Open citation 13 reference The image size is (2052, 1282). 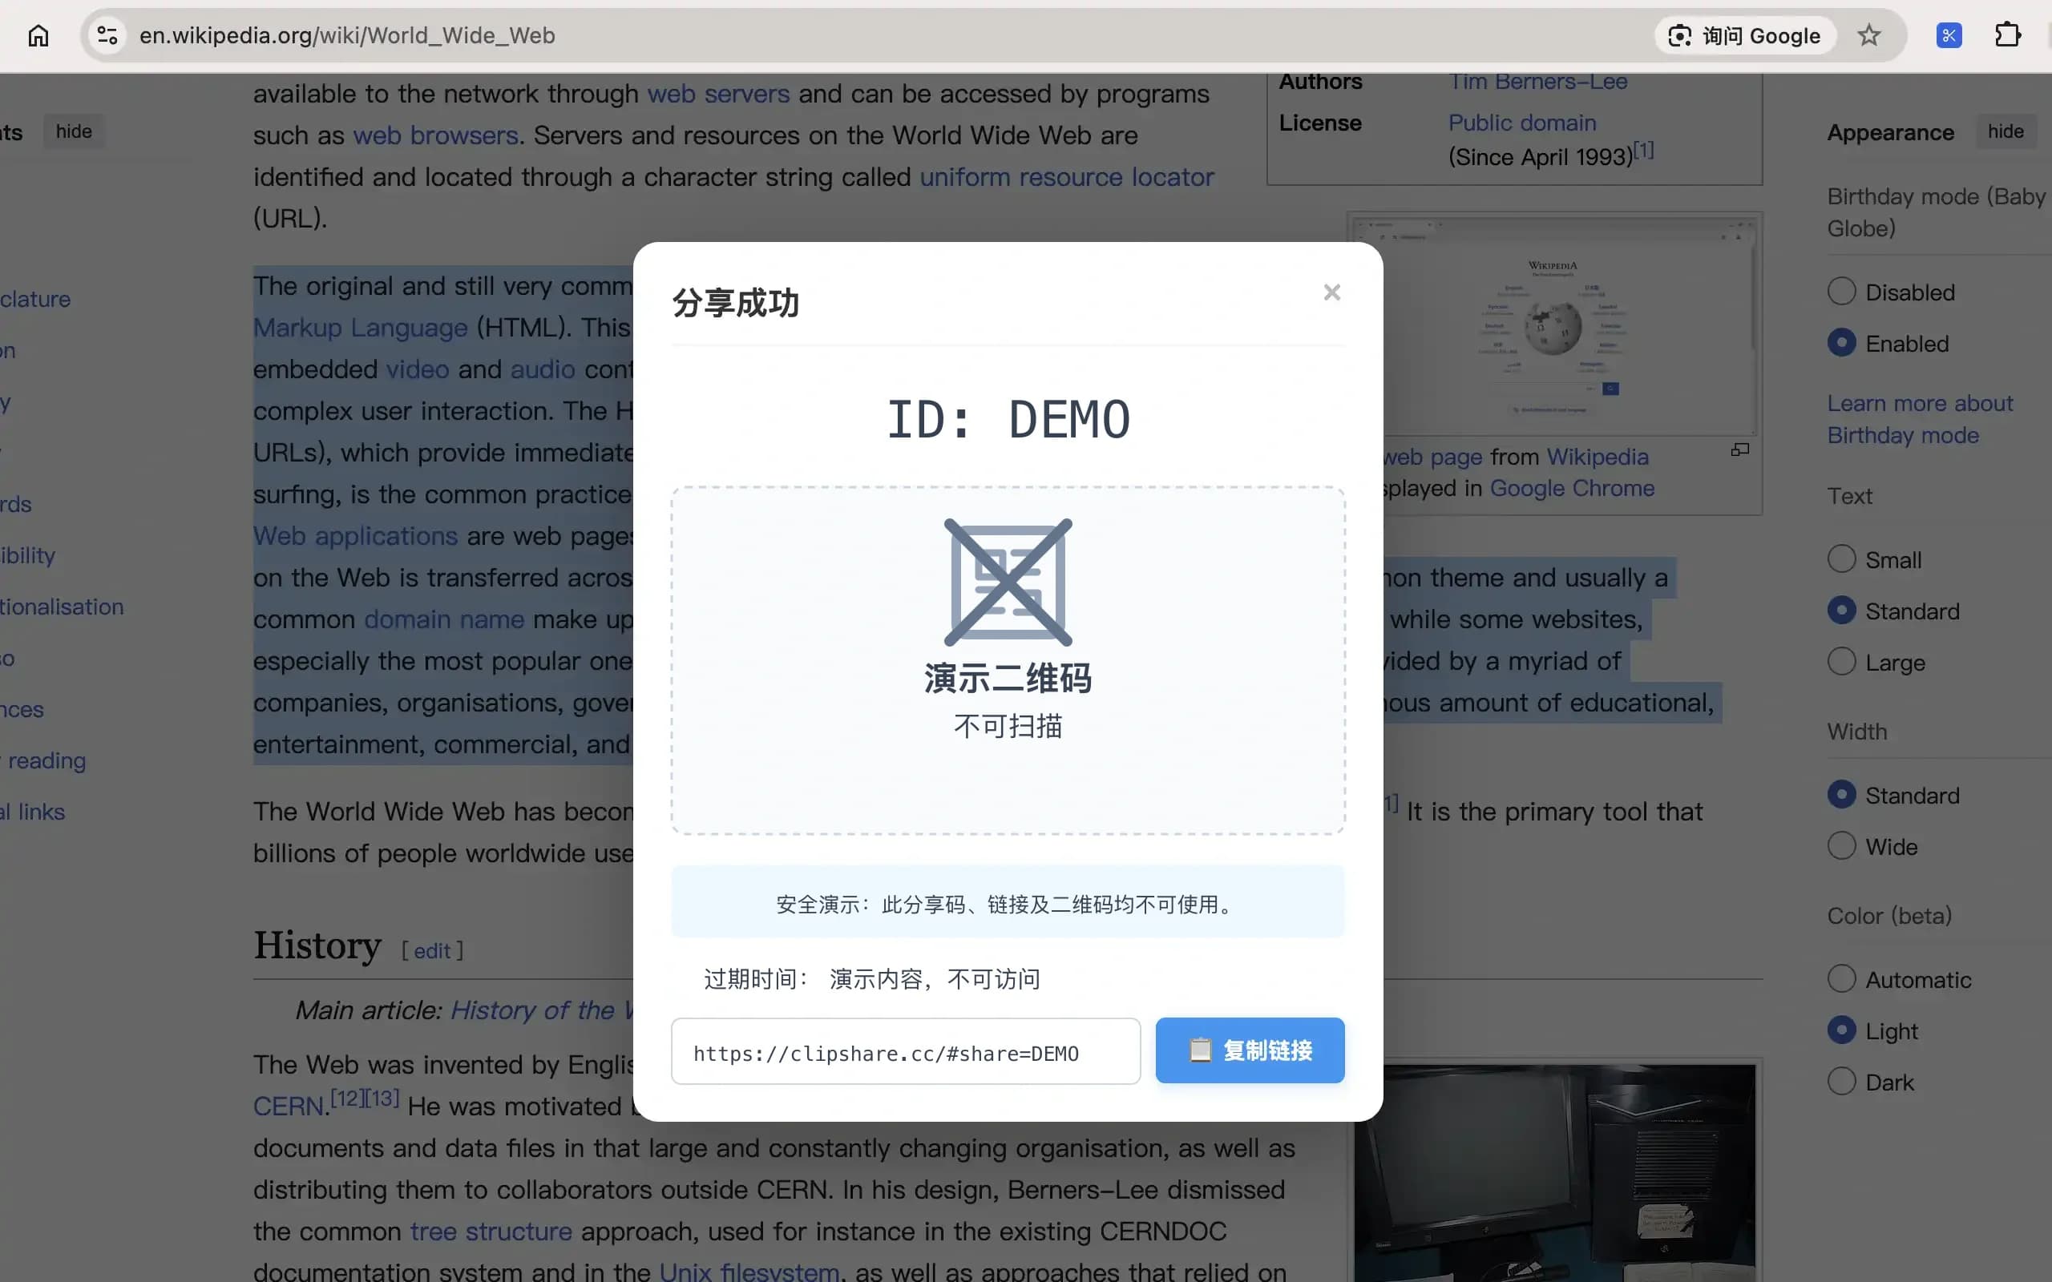(x=382, y=1098)
